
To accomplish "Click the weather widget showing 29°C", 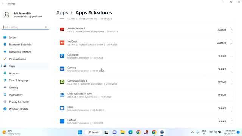I will tap(12, 132).
